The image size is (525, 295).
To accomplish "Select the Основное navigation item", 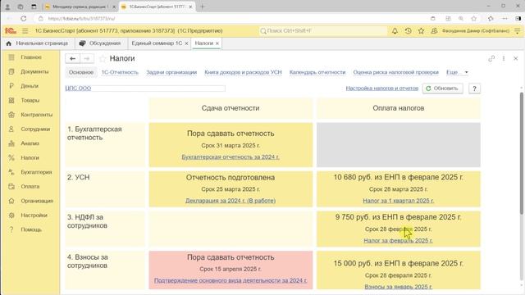I will 81,72.
